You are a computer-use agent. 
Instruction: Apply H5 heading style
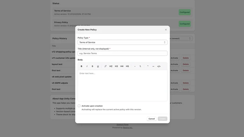[x=127, y=66]
